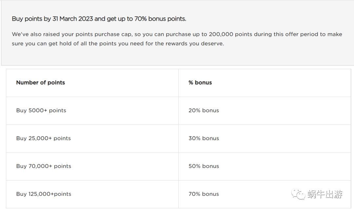Click the "50% bonus" cell
Image resolution: width=354 pixels, height=210 pixels.
pyautogui.click(x=204, y=166)
